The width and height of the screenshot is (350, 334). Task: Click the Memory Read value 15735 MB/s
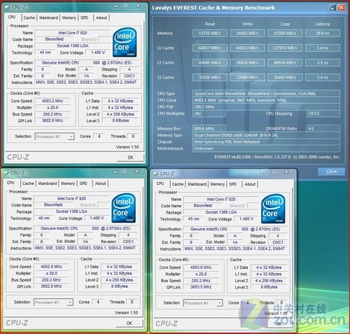(x=210, y=34)
